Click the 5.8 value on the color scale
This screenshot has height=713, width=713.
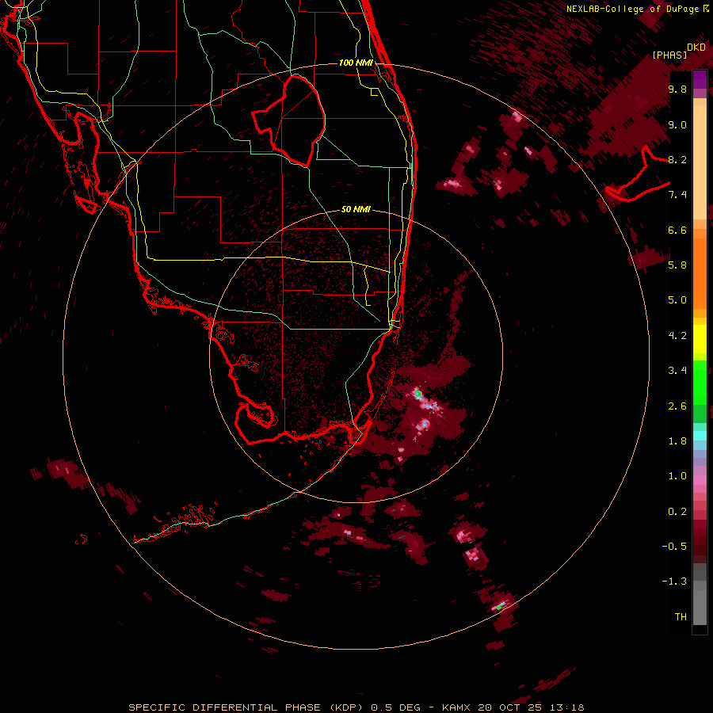[x=677, y=265]
